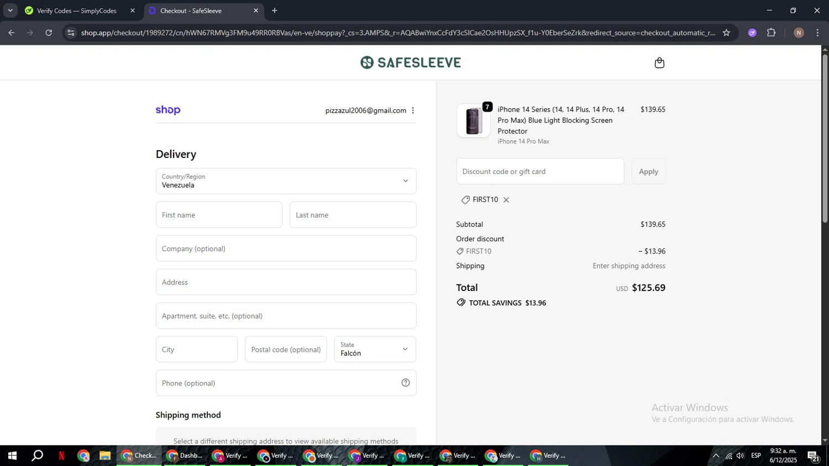Open the browser extensions puzzle icon
The height and width of the screenshot is (466, 829).
[x=772, y=33]
